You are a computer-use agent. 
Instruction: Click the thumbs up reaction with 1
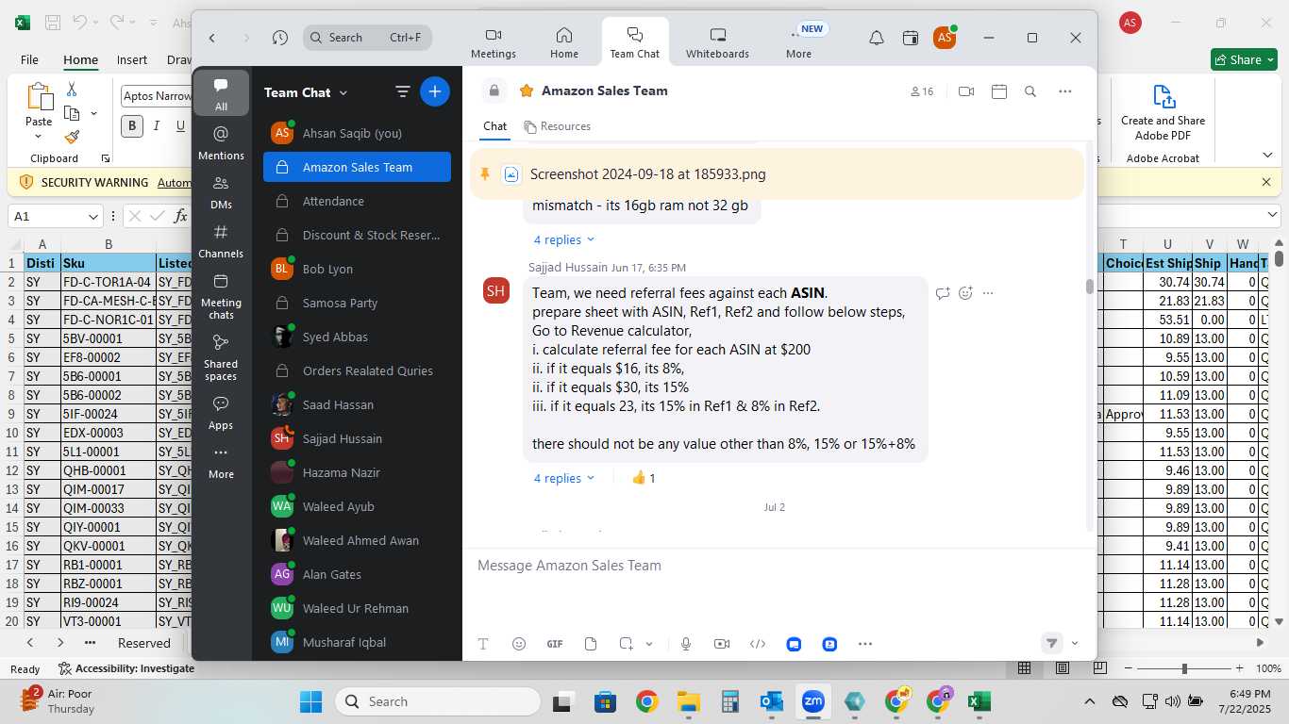point(644,478)
